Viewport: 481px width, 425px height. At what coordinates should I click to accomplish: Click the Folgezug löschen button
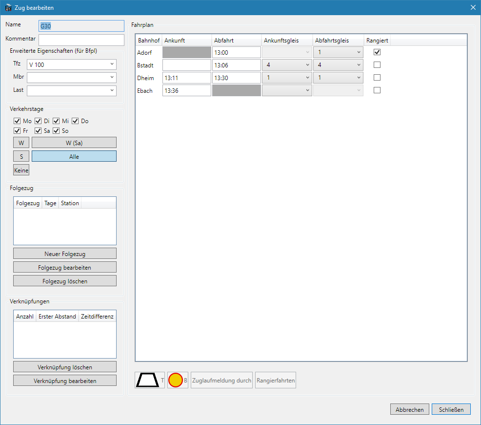[65, 281]
